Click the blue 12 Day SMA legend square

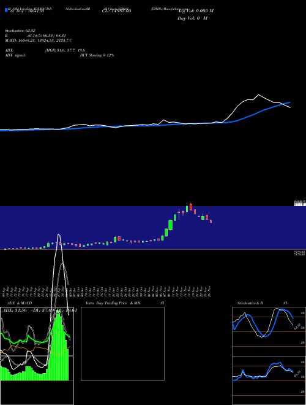[7, 10]
